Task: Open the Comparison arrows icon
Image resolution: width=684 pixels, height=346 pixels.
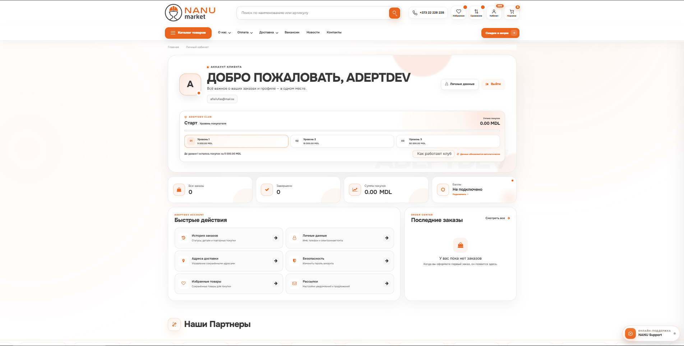Action: click(x=476, y=13)
